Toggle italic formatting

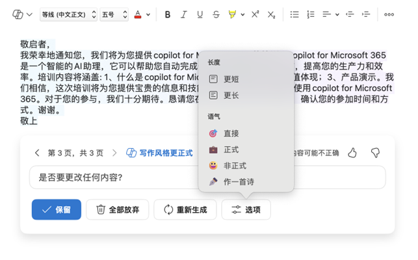click(184, 14)
